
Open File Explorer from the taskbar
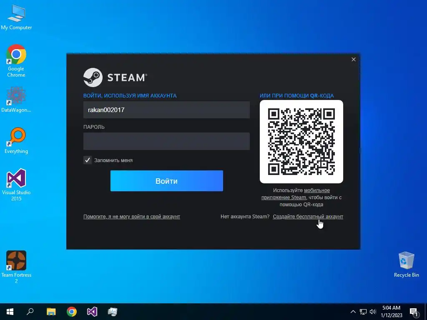pyautogui.click(x=51, y=312)
